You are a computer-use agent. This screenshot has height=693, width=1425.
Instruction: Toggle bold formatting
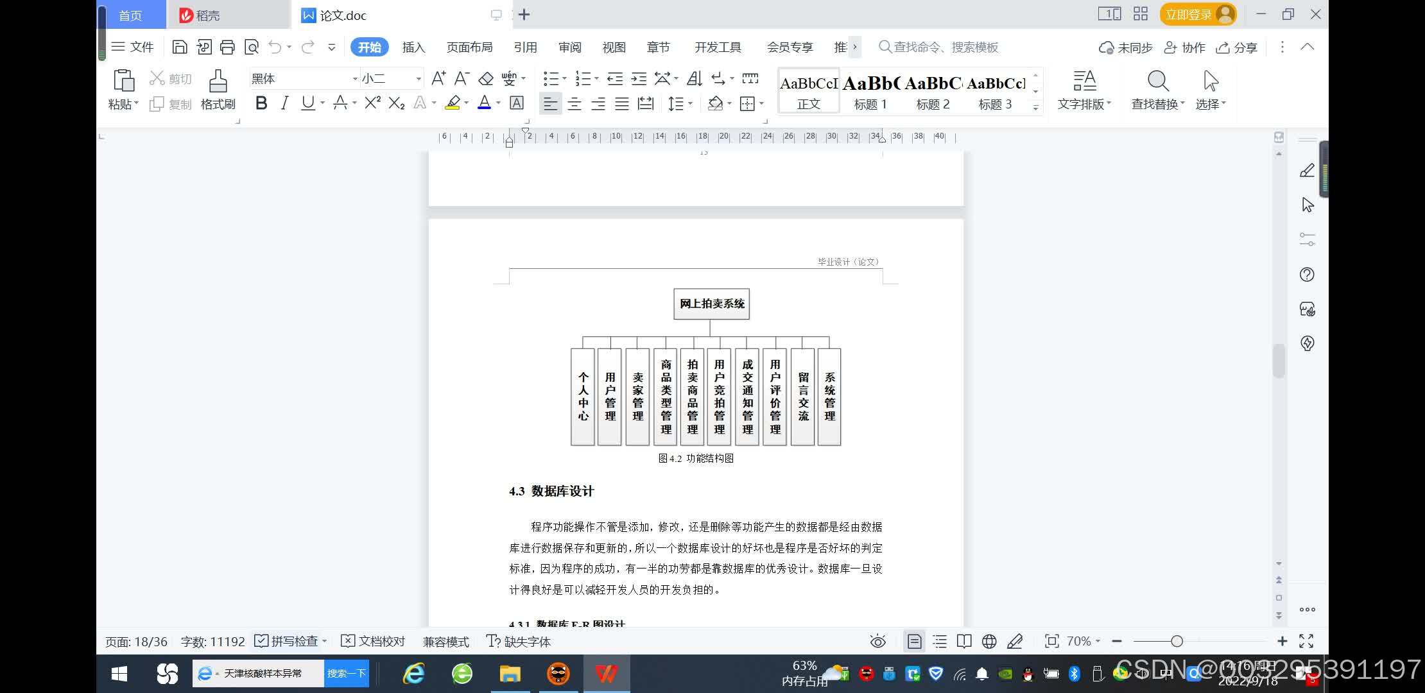click(x=261, y=103)
